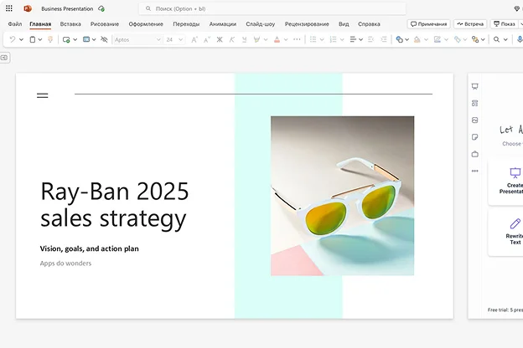
Task: Add a new slide
Action: coord(66,39)
